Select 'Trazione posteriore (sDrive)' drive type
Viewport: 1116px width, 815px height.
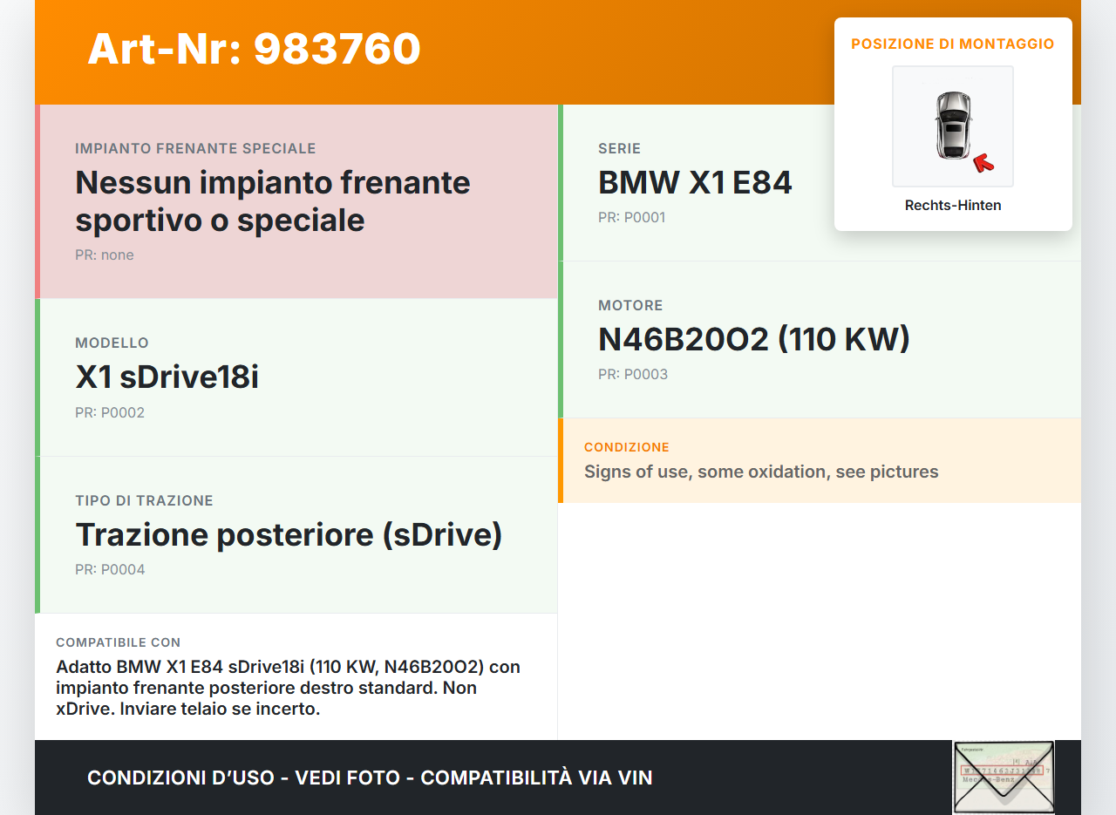289,534
